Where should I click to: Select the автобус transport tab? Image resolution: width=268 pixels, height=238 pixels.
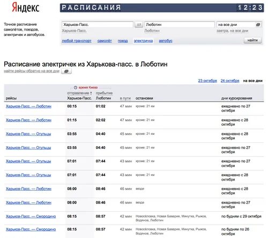point(166,41)
